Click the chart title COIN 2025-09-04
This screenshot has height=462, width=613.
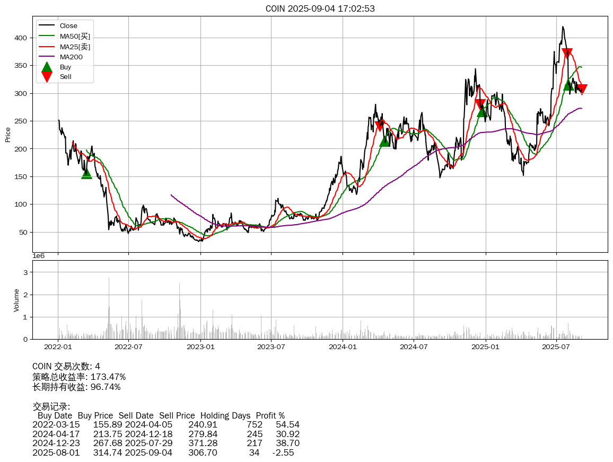320,8
